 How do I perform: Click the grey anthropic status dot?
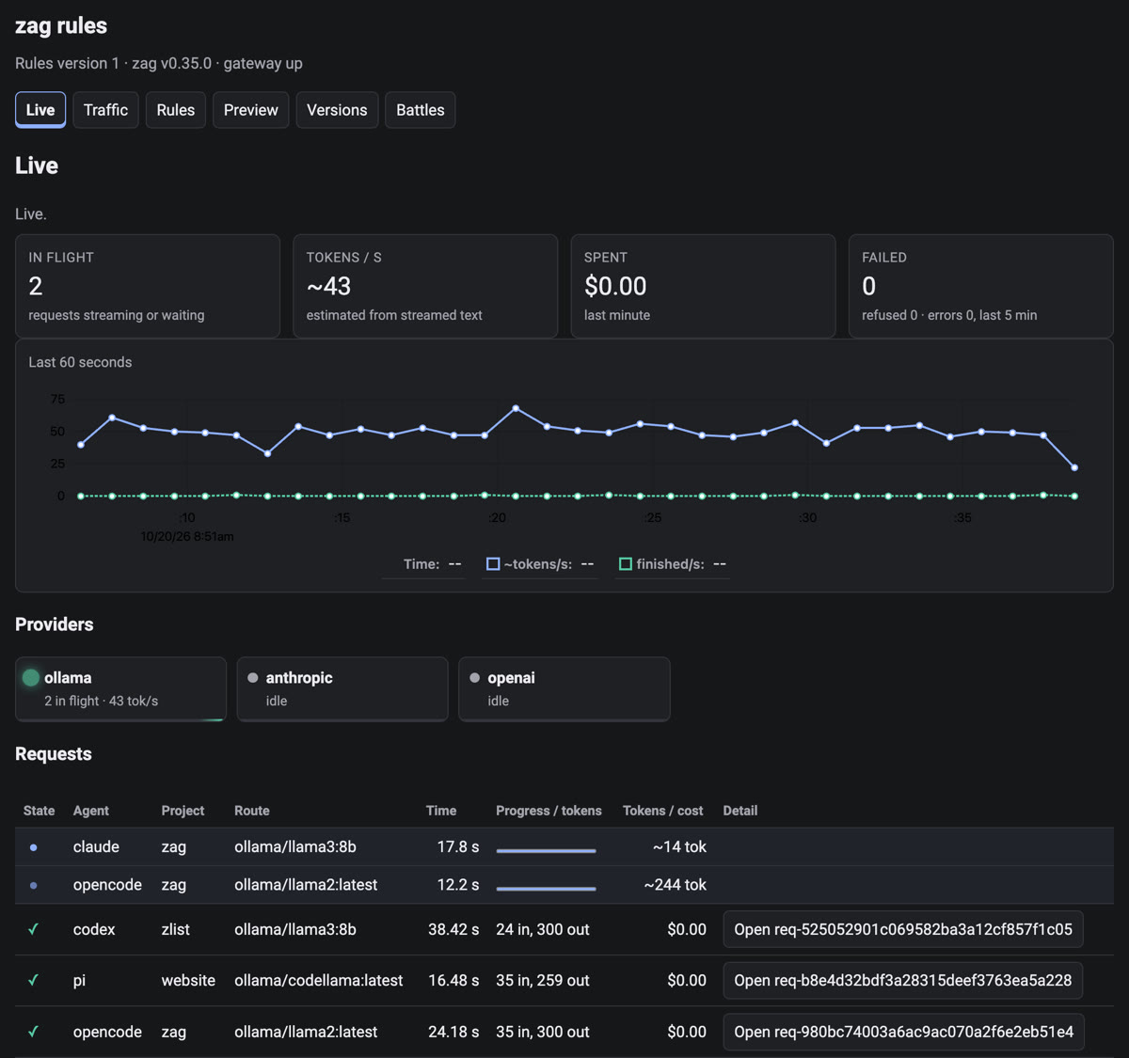pyautogui.click(x=253, y=677)
